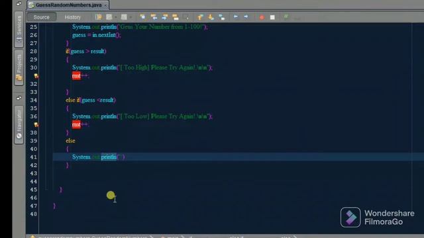Click the Too High println statement
The width and height of the screenshot is (424, 238).
click(x=142, y=67)
